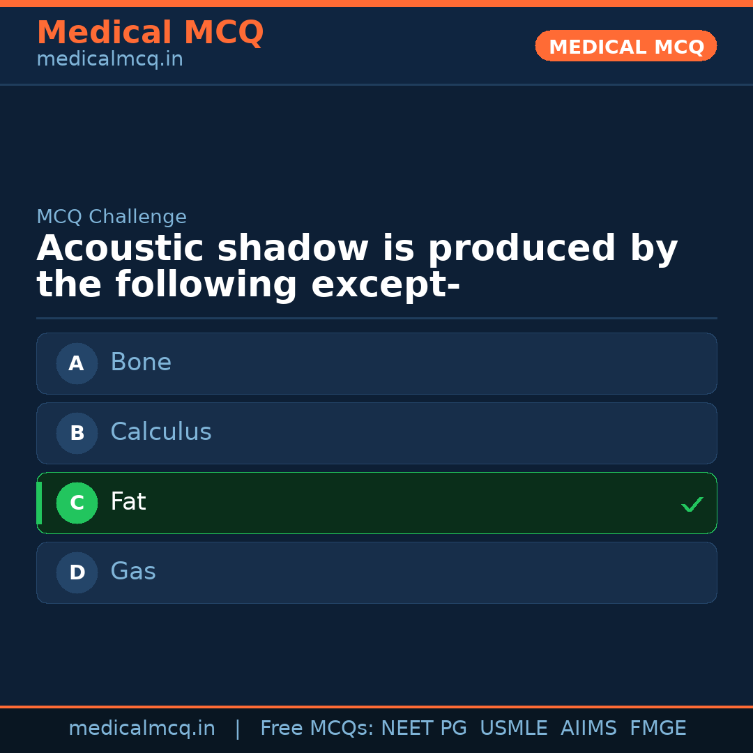Click the circular D badge icon
Viewport: 753px width, 753px height.
(x=77, y=572)
